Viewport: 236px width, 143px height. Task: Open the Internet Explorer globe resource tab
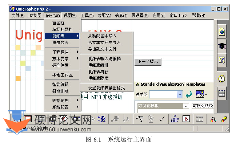click(222, 32)
